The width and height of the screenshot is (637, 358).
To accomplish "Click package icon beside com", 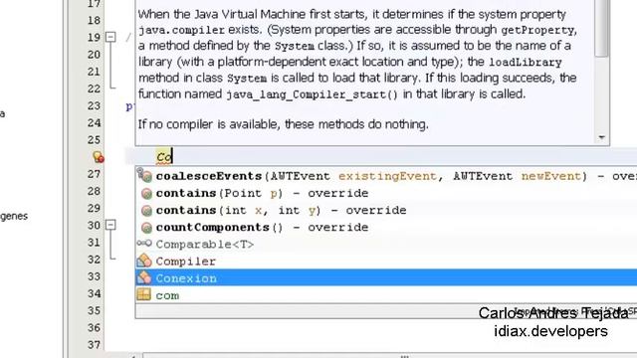I will click(143, 294).
